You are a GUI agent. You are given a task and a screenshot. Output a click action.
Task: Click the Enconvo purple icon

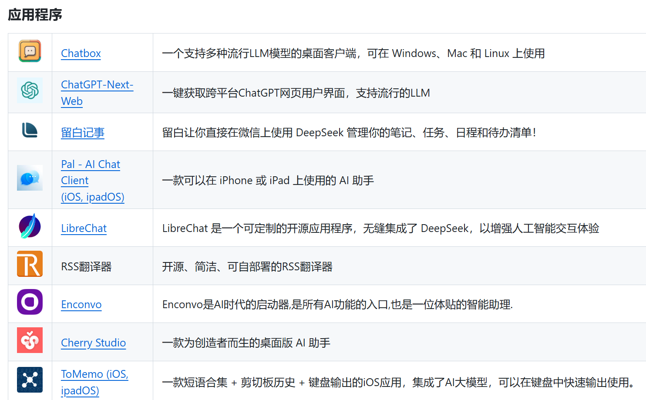point(30,302)
